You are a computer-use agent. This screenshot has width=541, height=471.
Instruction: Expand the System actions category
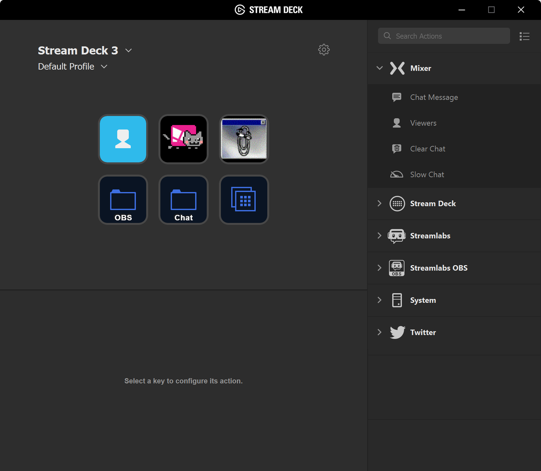click(x=380, y=300)
